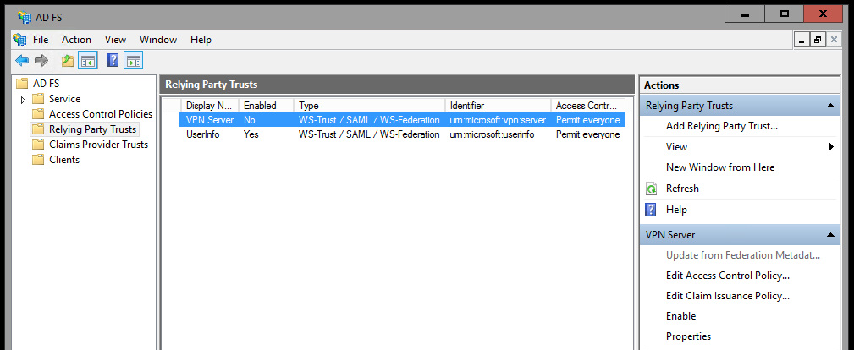This screenshot has width=854, height=350.
Task: Maximize the AD FS window
Action: click(x=785, y=14)
